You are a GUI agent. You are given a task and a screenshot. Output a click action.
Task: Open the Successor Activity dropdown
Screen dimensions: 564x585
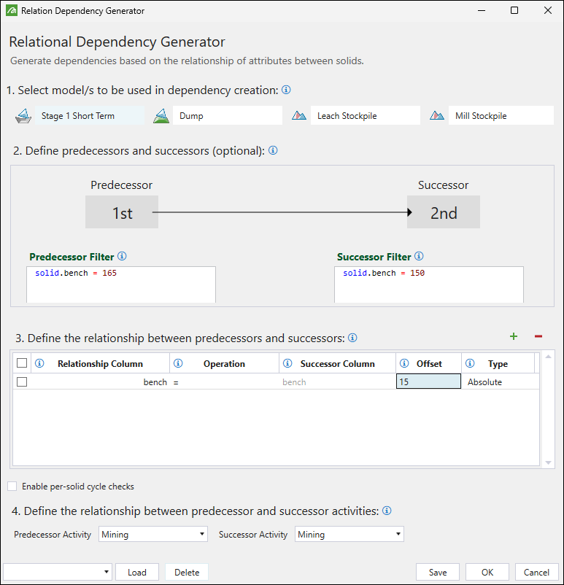point(349,535)
